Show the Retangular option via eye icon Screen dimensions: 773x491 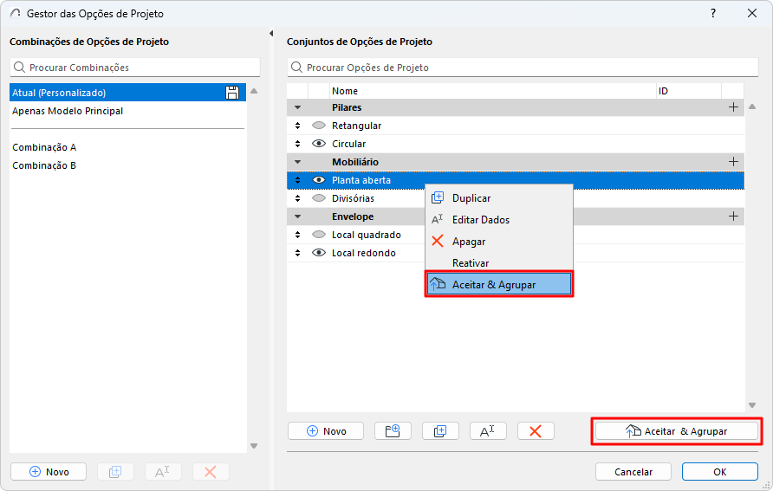pos(318,126)
